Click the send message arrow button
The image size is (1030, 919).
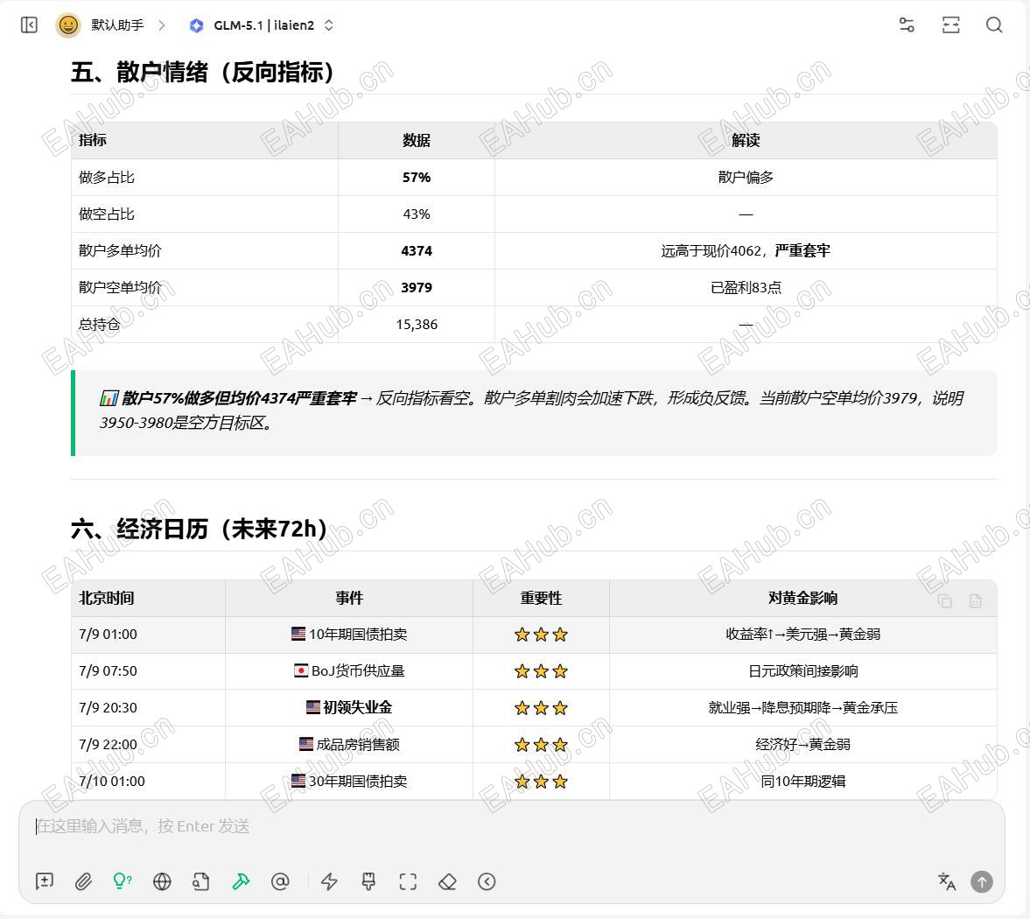coord(982,881)
